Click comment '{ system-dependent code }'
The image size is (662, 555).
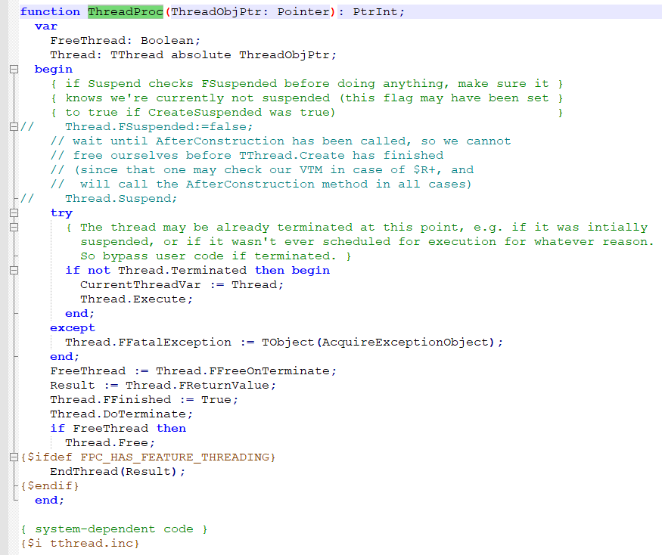[114, 529]
